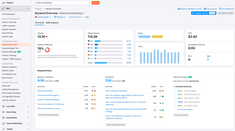Click the Brazil flag in Global Volume
The height and width of the screenshot is (131, 235).
coord(89,41)
